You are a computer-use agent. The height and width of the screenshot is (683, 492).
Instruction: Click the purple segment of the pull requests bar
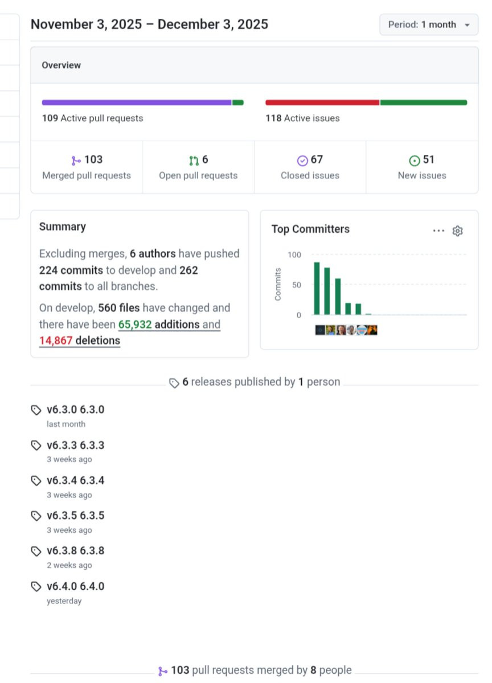137,102
